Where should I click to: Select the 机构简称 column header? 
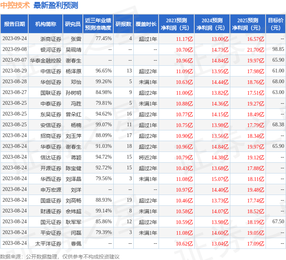pos(46,24)
